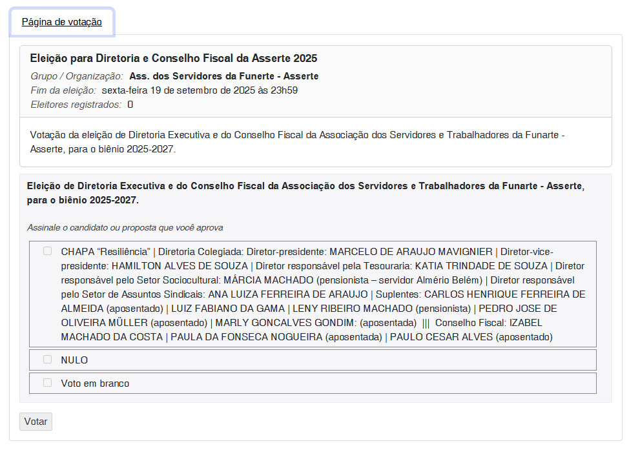Click the Fim da eleição field label
This screenshot has width=629, height=450.
click(63, 90)
